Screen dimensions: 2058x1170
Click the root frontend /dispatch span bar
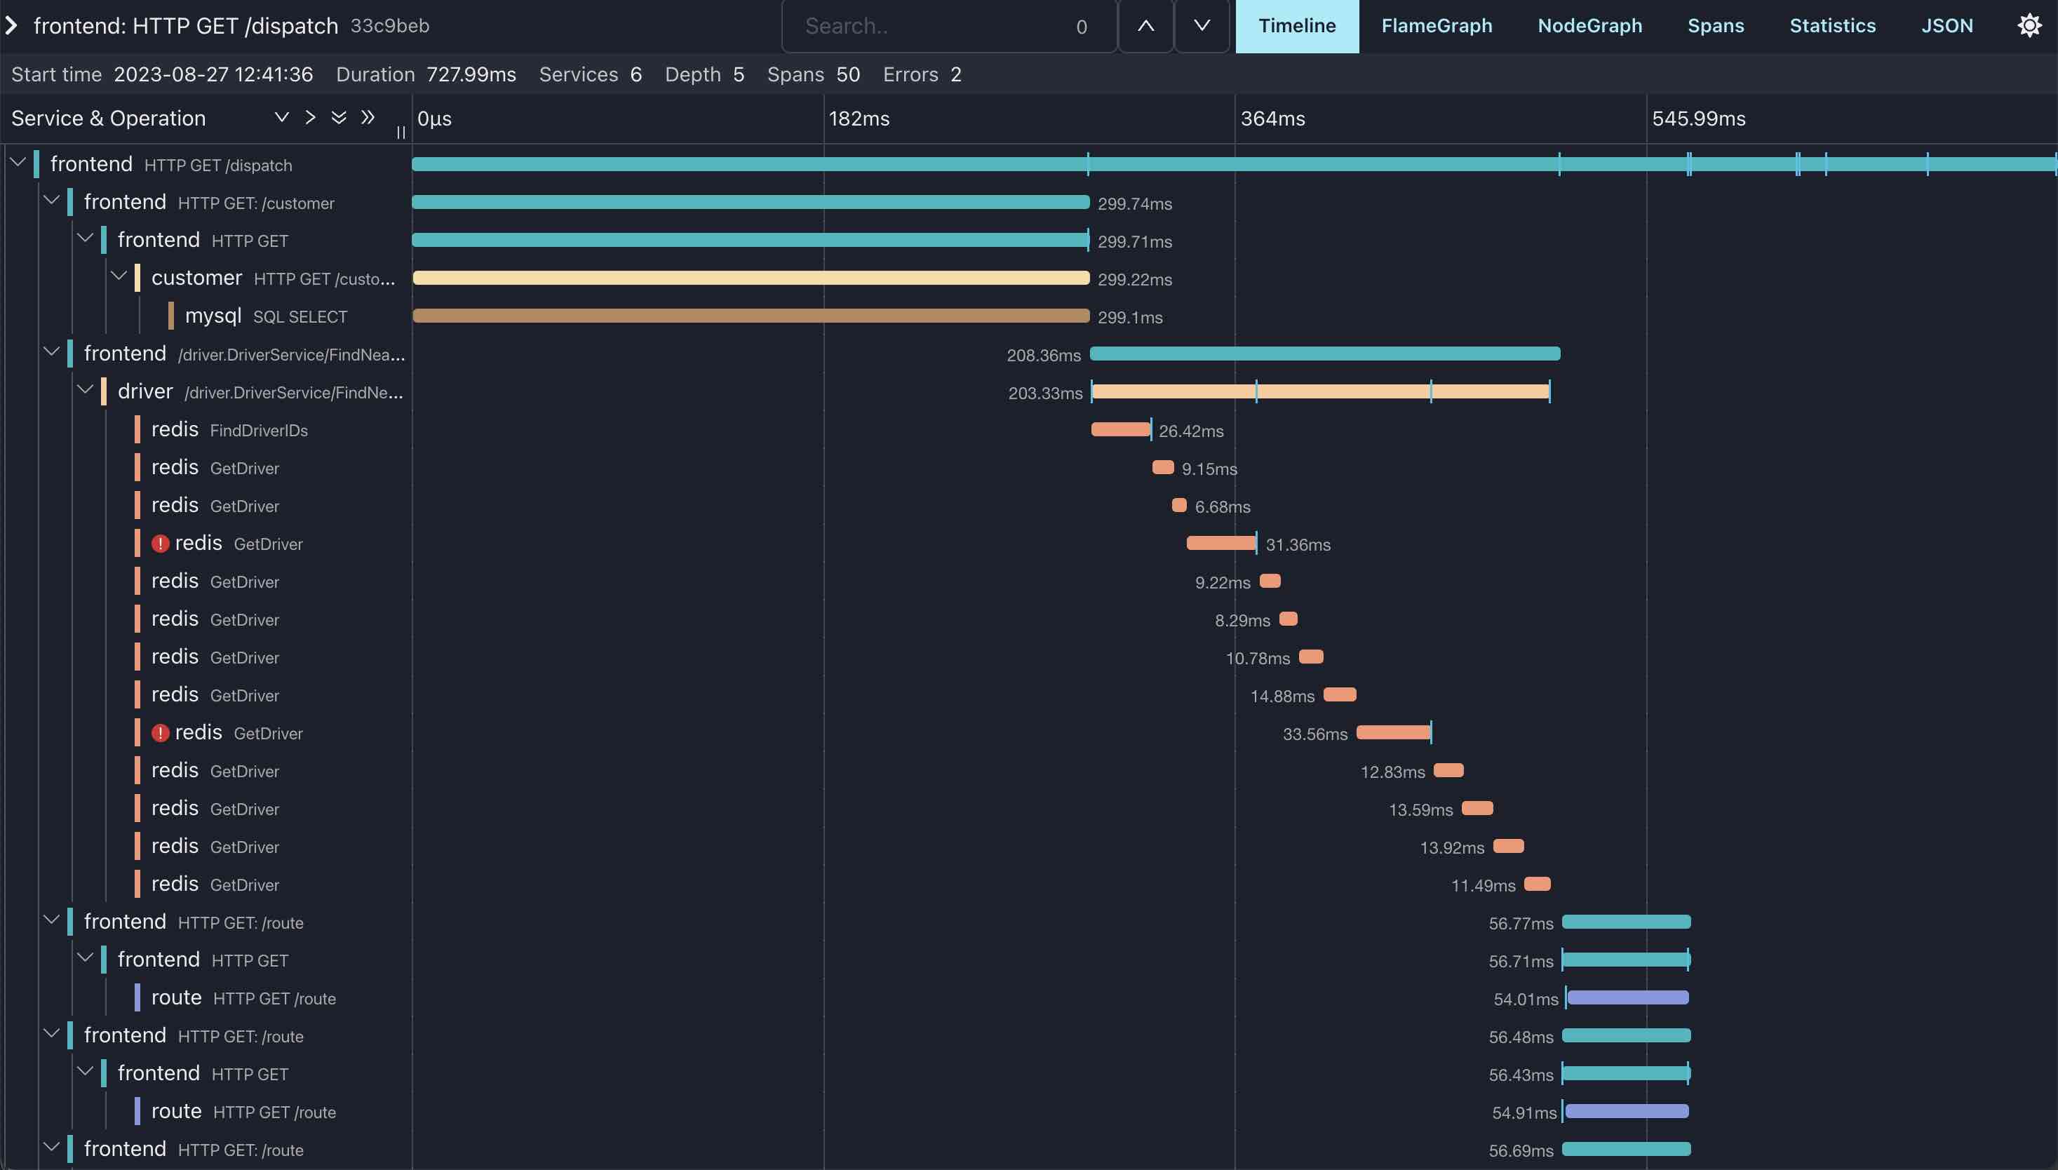pos(1235,164)
